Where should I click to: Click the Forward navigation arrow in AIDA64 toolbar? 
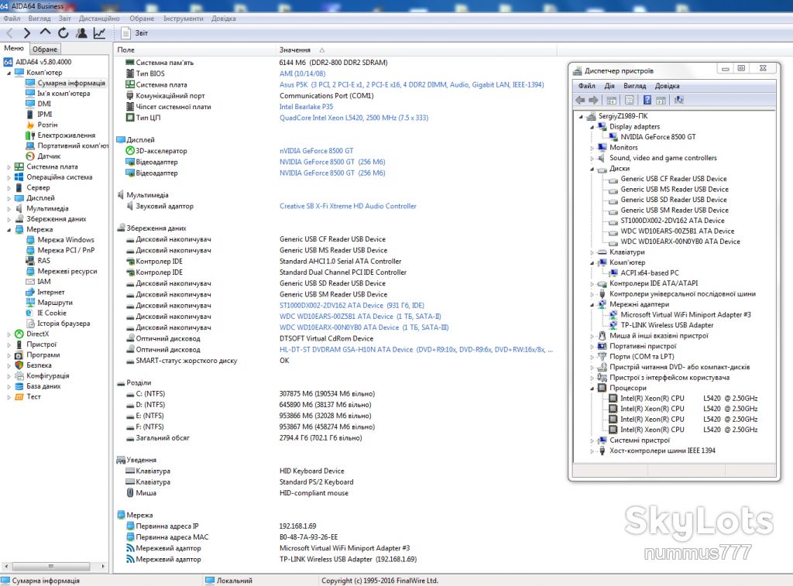click(x=27, y=33)
